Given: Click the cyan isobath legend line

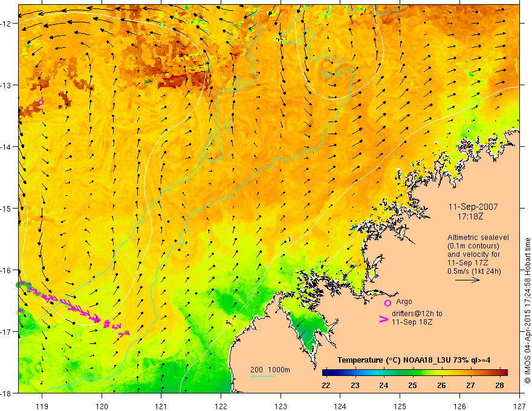Looking at the screenshot, I should (x=262, y=376).
